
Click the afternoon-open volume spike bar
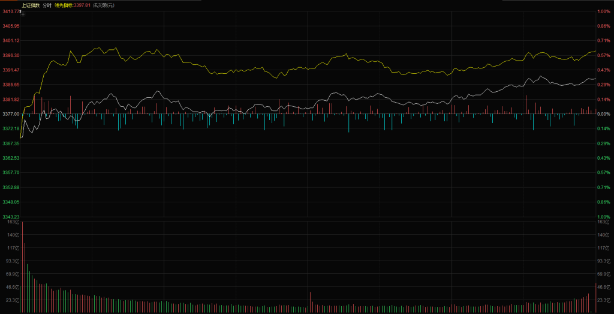tap(310, 302)
